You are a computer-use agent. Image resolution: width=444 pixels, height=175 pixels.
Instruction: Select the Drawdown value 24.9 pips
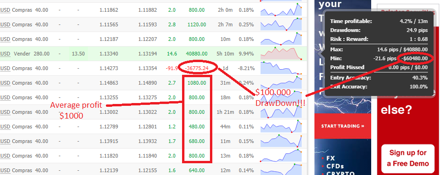417,30
